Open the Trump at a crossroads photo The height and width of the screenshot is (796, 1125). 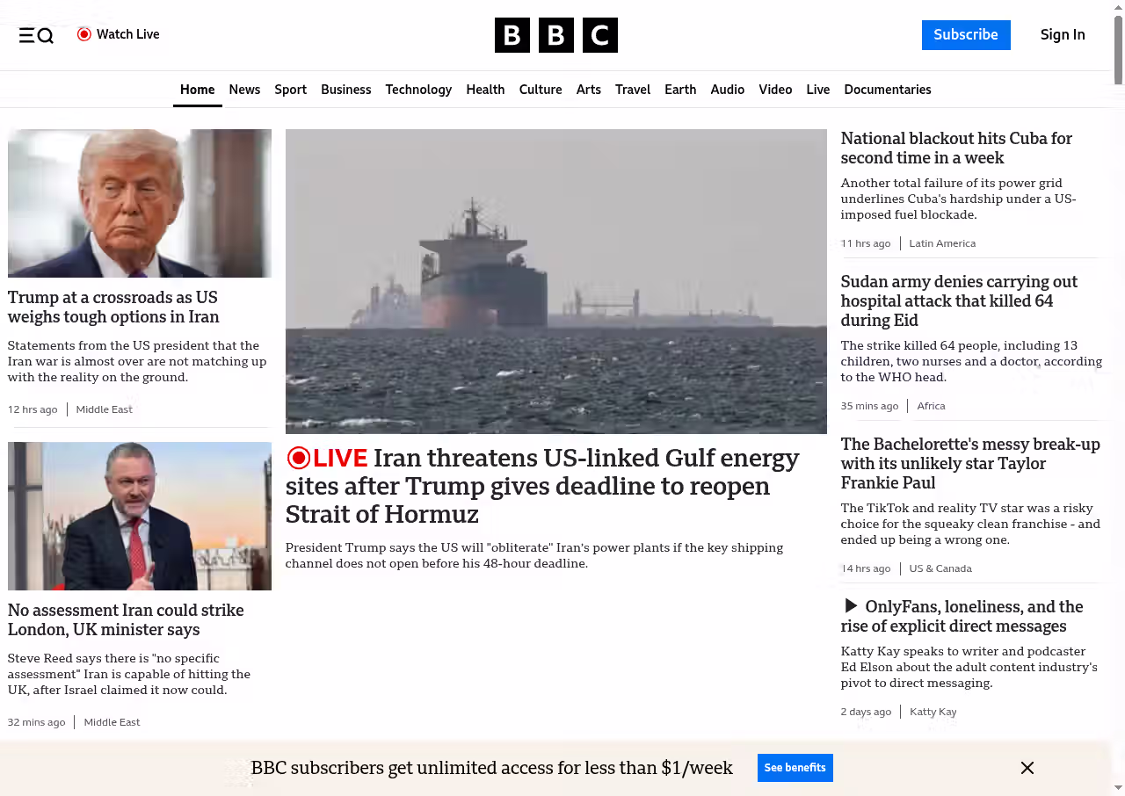tap(140, 203)
